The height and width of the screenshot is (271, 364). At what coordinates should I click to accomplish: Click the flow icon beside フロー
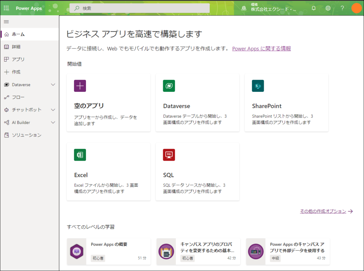tap(6, 97)
